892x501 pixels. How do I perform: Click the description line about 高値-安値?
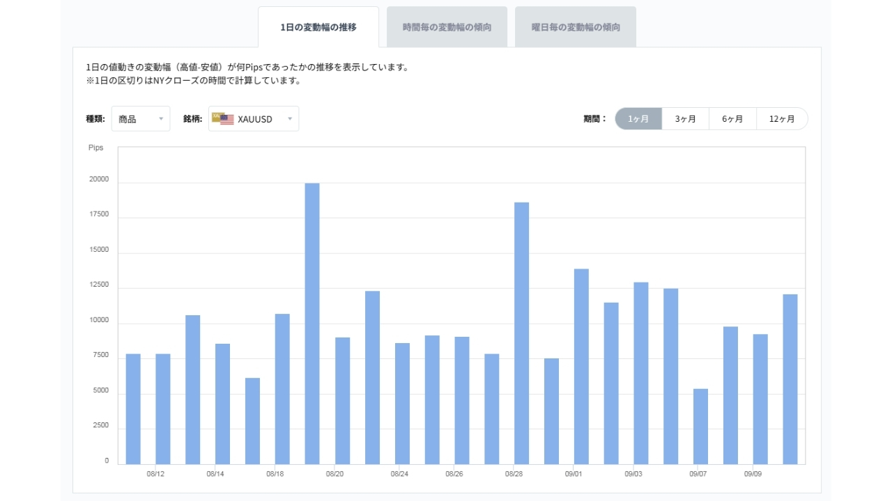(247, 67)
